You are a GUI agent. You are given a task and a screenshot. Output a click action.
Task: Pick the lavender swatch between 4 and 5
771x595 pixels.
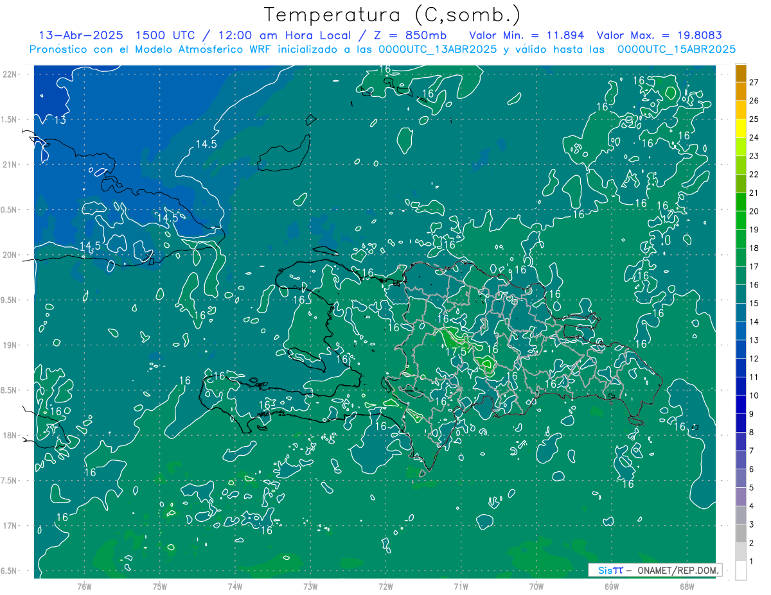point(741,497)
